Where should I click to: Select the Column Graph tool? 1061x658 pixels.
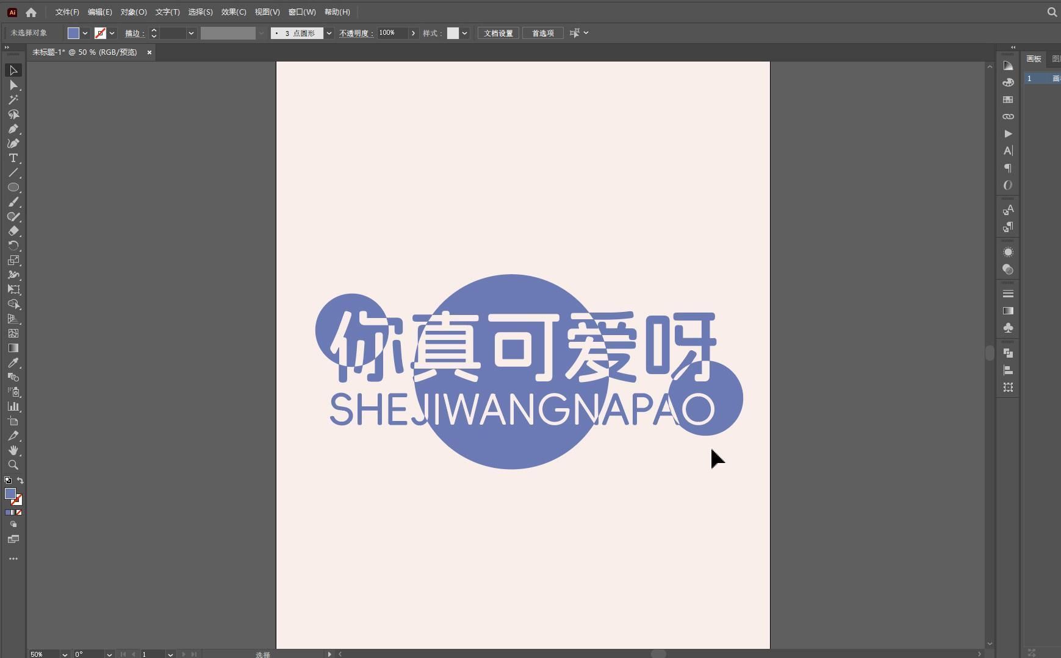coord(13,407)
